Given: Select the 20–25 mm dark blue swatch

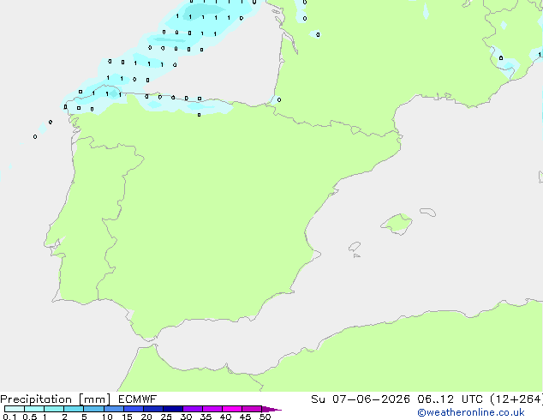Looking at the screenshot, I should pos(152,409).
